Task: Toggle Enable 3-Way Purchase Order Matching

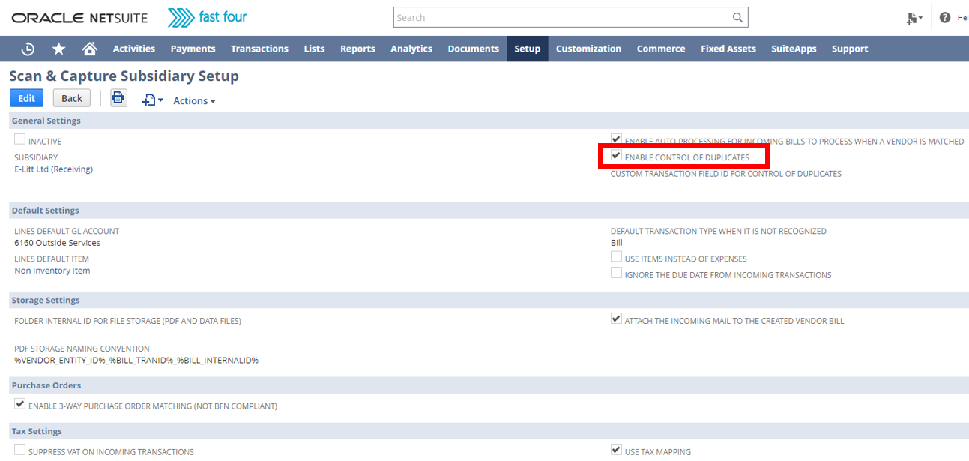Action: [x=19, y=405]
